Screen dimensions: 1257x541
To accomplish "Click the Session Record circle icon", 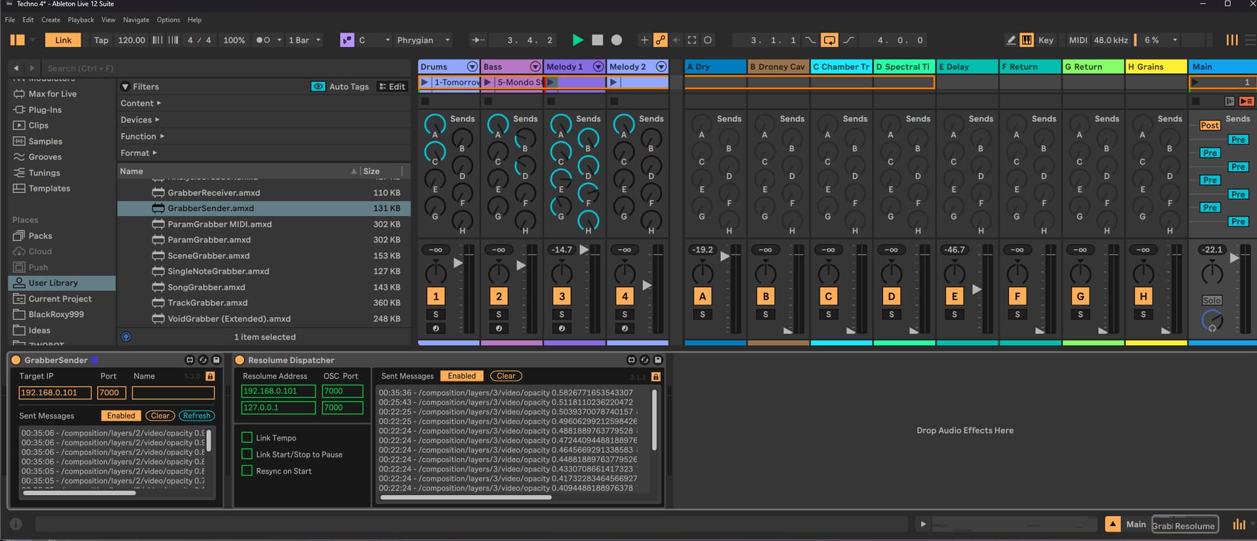I will pyautogui.click(x=708, y=40).
